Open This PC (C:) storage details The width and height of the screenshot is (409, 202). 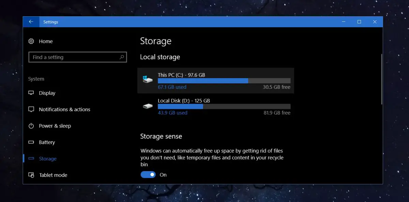(x=215, y=81)
